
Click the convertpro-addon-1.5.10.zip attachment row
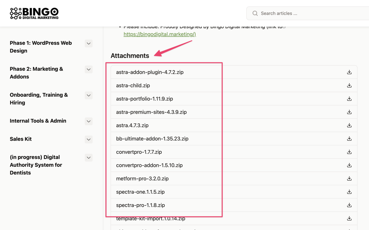pos(149,165)
